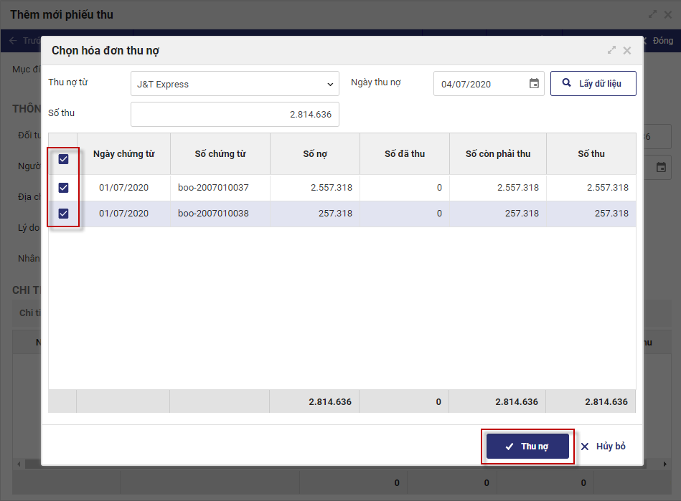Uncheck the row for boo-2007010037
This screenshot has height=501, width=681.
pyautogui.click(x=63, y=188)
